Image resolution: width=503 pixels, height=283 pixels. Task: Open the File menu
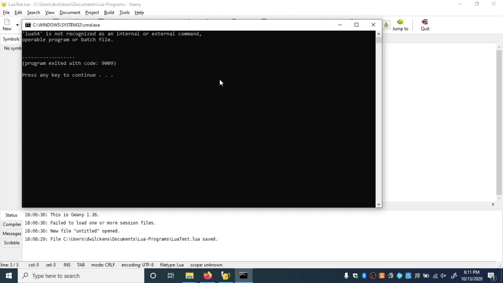6,13
